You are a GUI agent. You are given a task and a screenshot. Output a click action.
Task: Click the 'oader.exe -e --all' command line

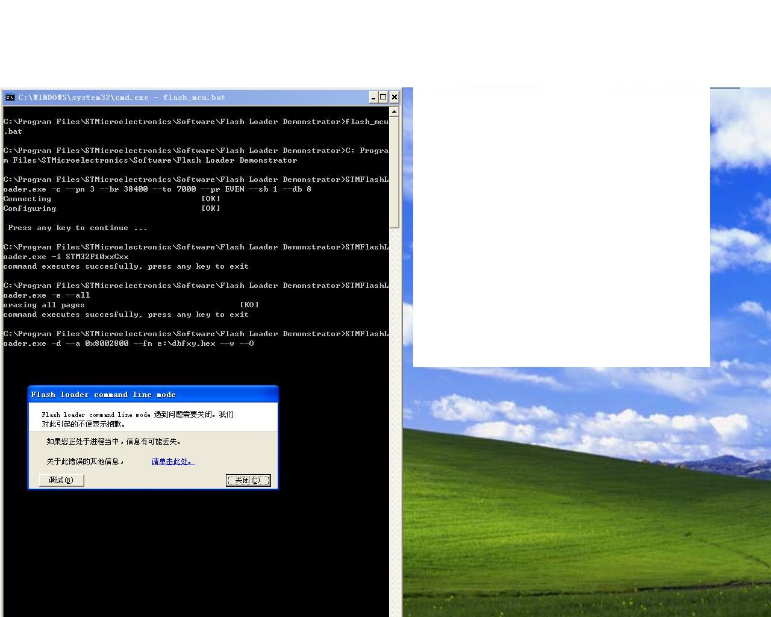[x=46, y=295]
